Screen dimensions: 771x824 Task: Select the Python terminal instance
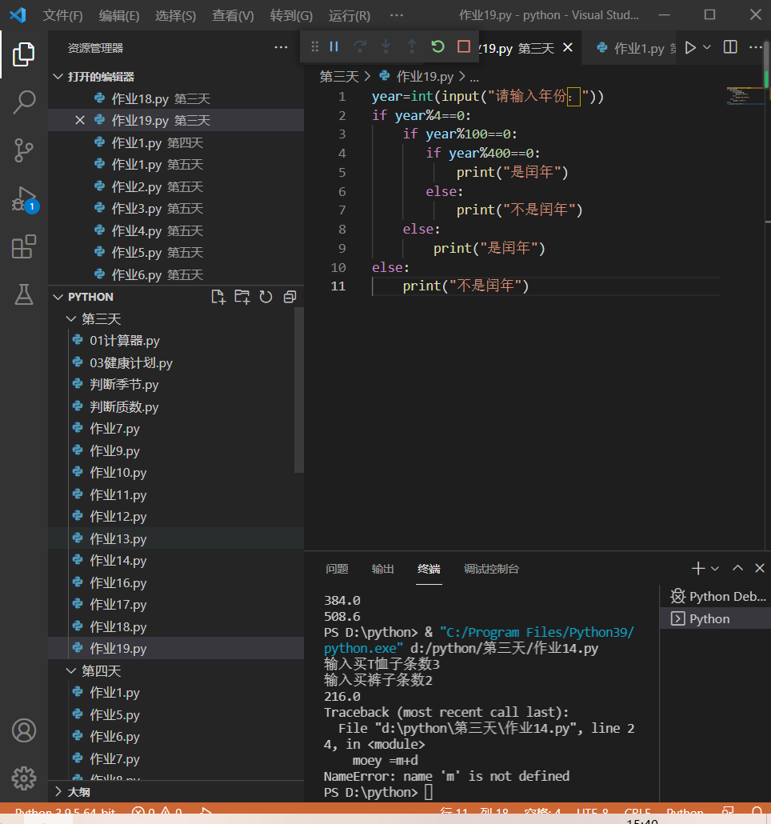715,618
